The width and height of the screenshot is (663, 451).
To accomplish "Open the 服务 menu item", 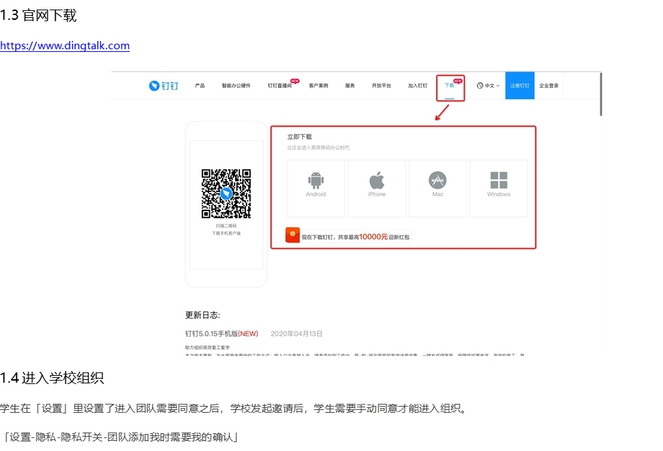I will (x=350, y=86).
